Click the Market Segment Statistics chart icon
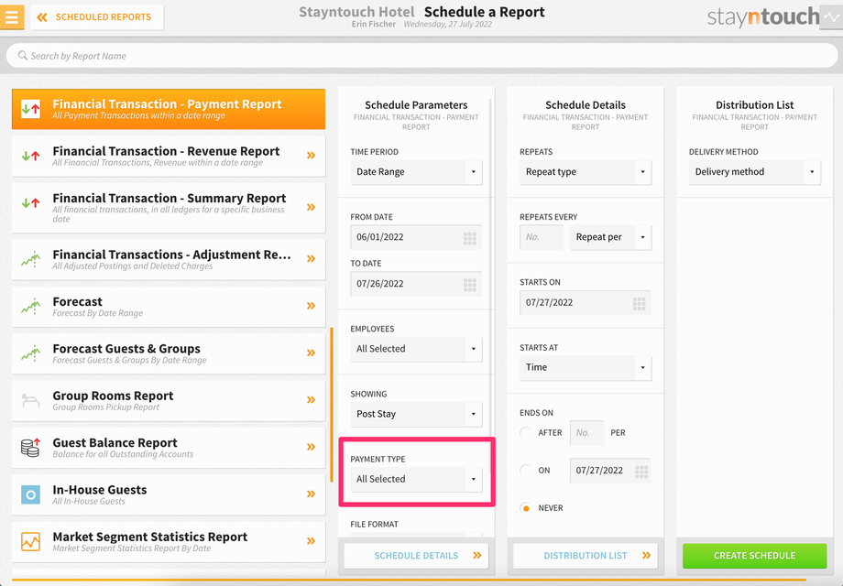 click(30, 541)
